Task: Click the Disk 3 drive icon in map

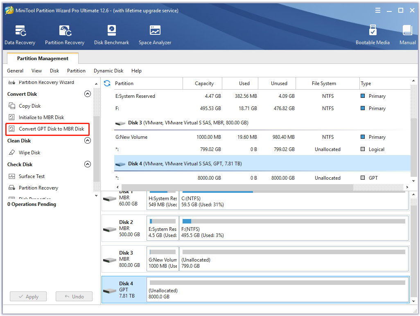Action: 110,260
